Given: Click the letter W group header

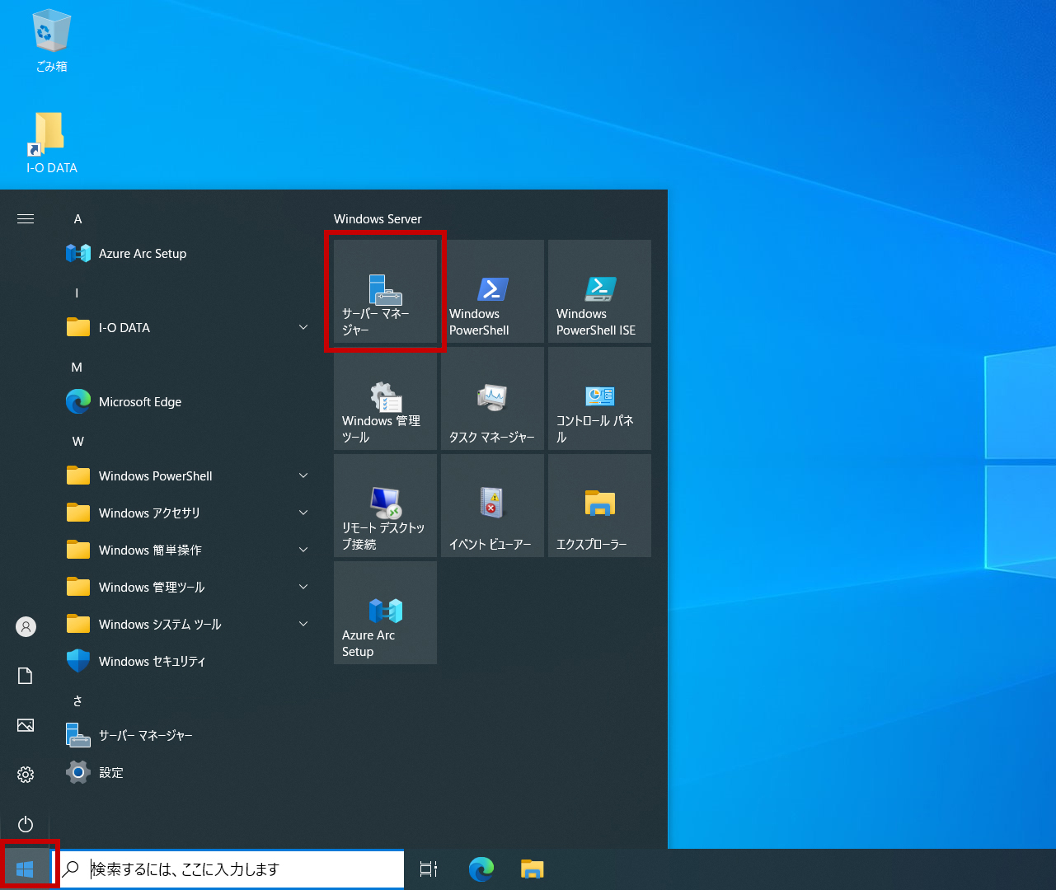Looking at the screenshot, I should click(x=77, y=442).
